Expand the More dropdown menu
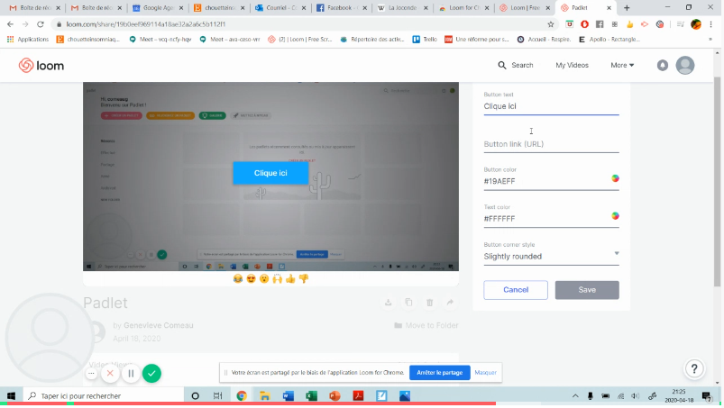This screenshot has height=408, width=724. point(622,65)
